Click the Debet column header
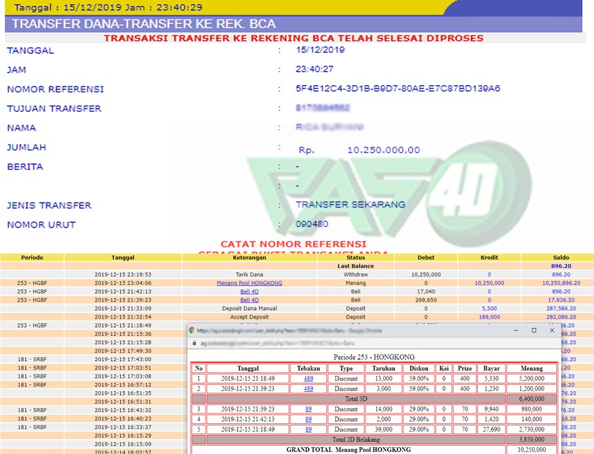The image size is (594, 454). click(426, 258)
